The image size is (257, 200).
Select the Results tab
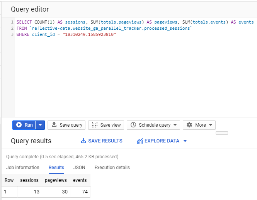coord(56,168)
